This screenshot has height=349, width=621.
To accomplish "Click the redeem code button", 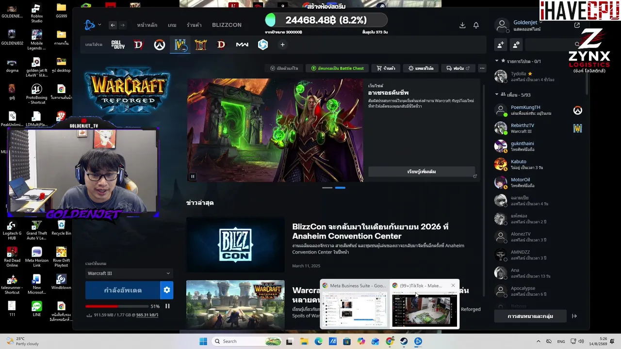I will pos(284,68).
